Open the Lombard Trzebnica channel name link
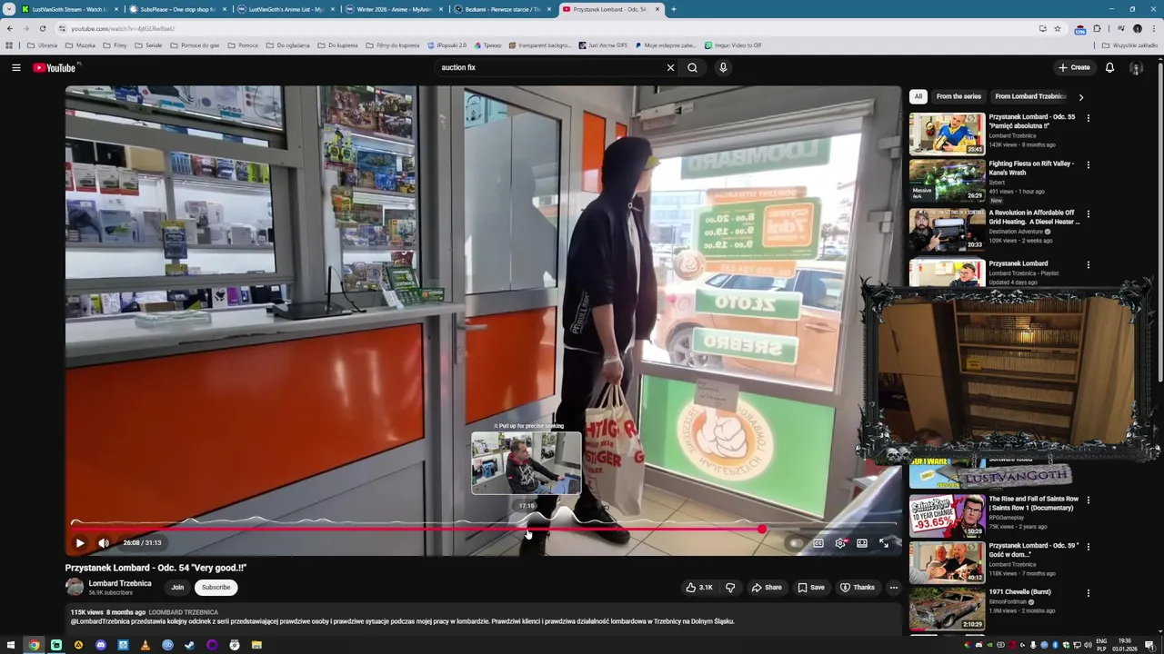 click(120, 583)
